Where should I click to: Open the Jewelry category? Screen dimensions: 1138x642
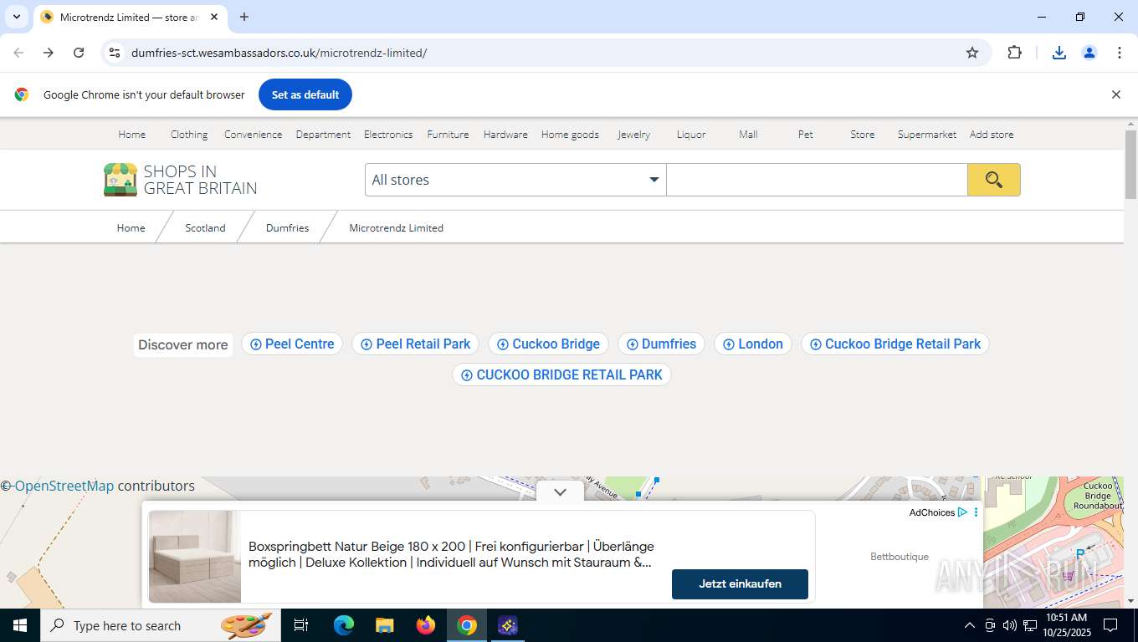[633, 134]
